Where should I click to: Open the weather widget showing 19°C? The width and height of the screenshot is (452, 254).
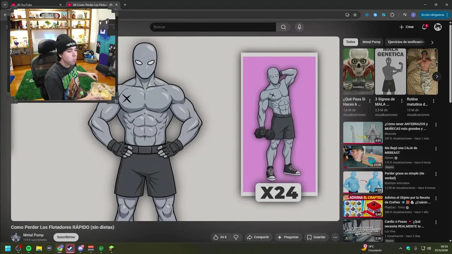[x=371, y=248]
